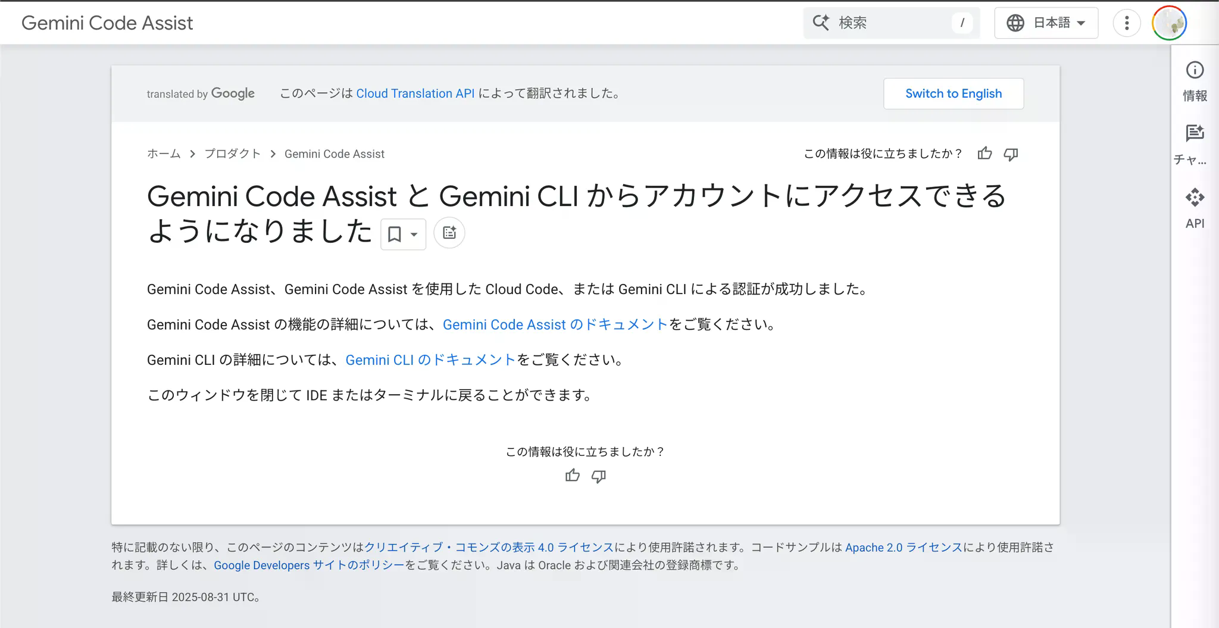Click the Switch to English button
This screenshot has width=1219, height=628.
[954, 93]
